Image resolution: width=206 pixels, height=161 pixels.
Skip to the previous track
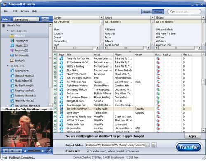[x=6, y=151]
